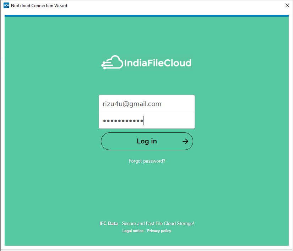The width and height of the screenshot is (293, 251).
Task: Select the masked password dots
Action: click(123, 121)
